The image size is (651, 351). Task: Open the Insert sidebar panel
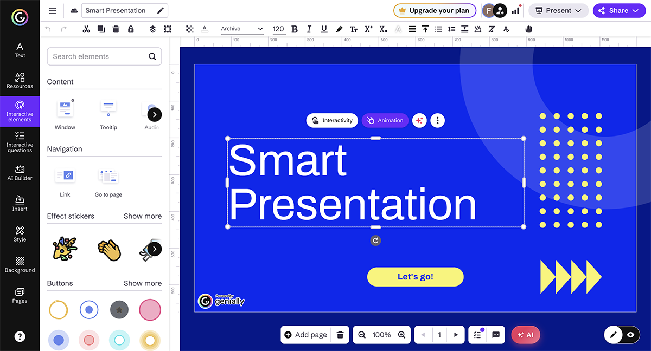click(20, 204)
